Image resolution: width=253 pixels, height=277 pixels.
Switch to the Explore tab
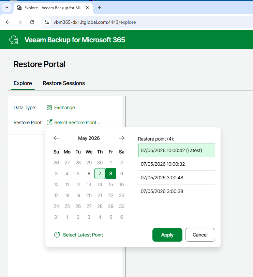pos(23,83)
